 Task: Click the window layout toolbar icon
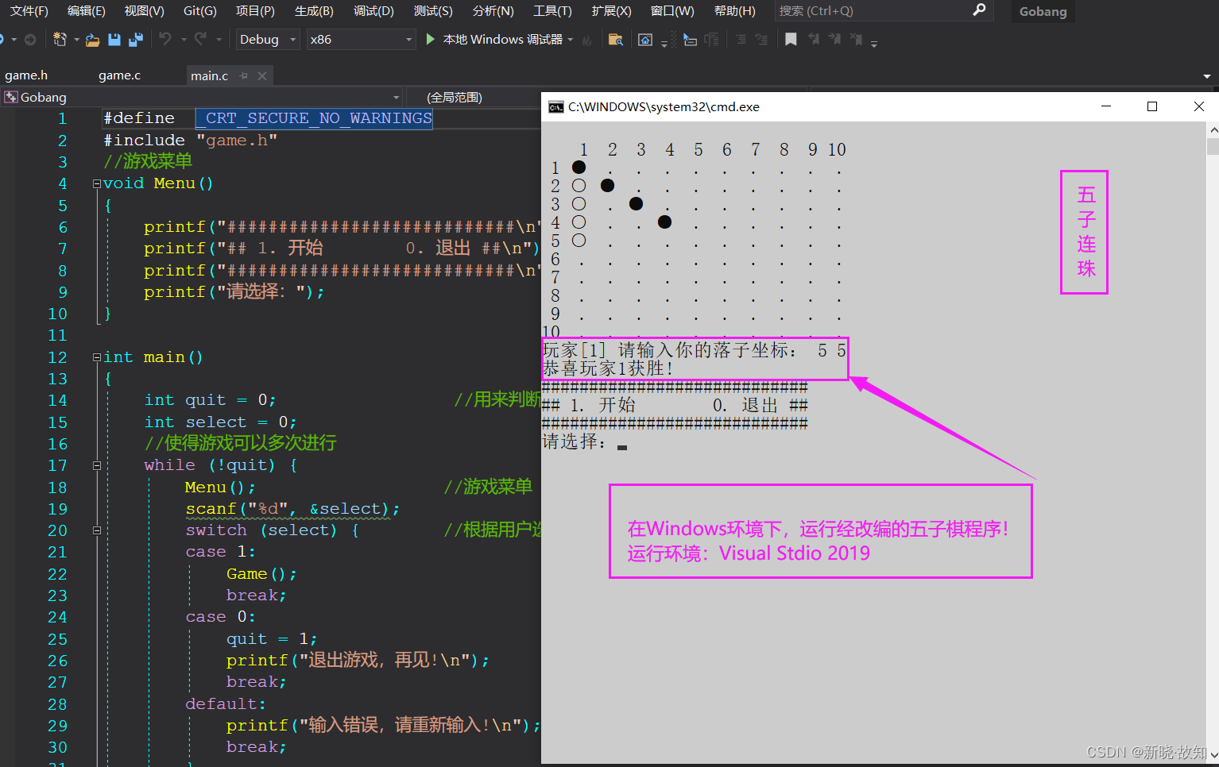(645, 40)
